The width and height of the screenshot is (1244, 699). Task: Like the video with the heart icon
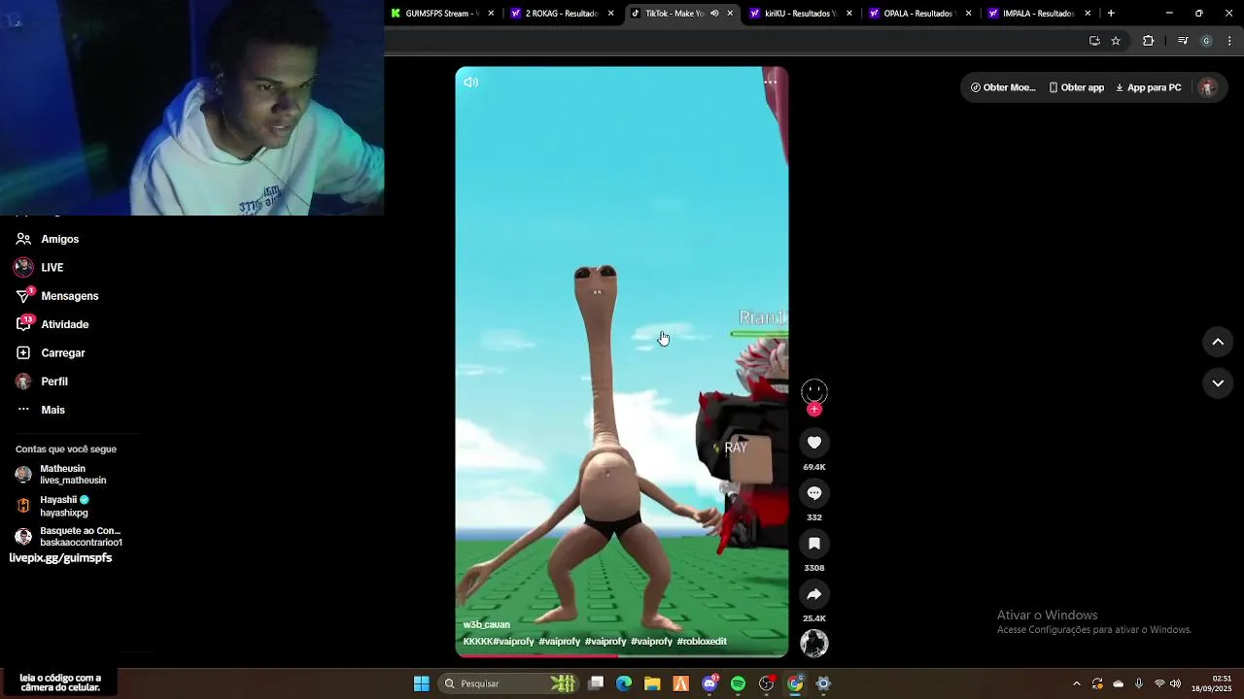(814, 443)
